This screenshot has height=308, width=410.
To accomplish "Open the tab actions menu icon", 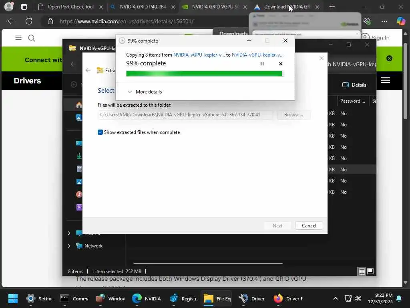I will click(x=24, y=7).
